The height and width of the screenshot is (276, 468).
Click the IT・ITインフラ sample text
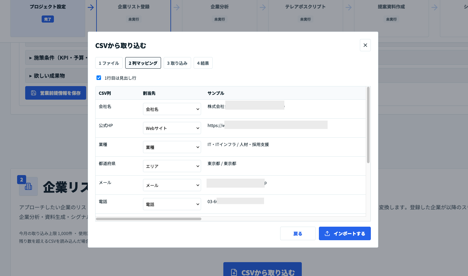pos(238,144)
